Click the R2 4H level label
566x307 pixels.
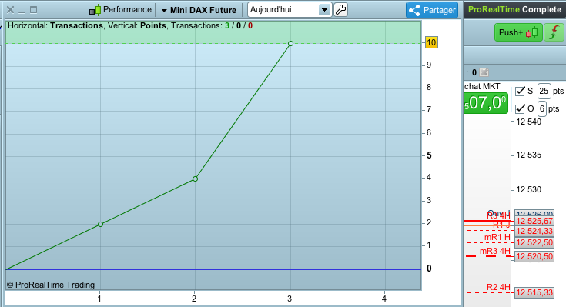[498, 287]
